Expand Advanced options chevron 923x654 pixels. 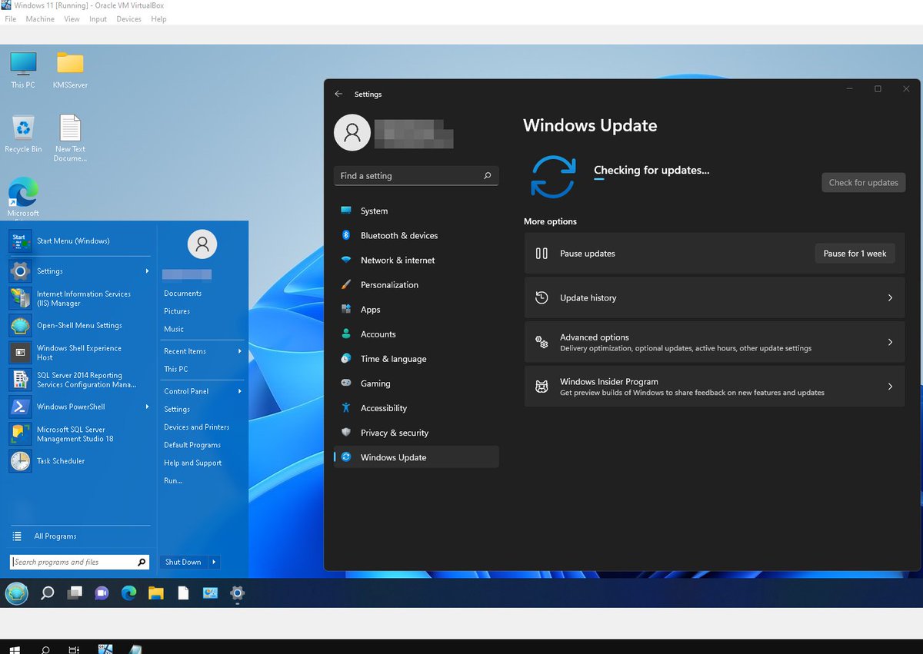coord(890,342)
